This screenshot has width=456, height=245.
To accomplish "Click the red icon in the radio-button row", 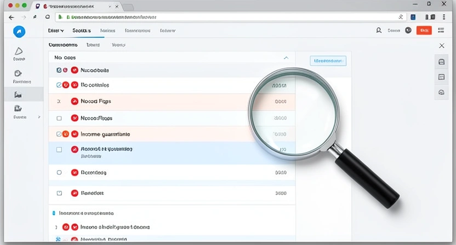I will [75, 172].
